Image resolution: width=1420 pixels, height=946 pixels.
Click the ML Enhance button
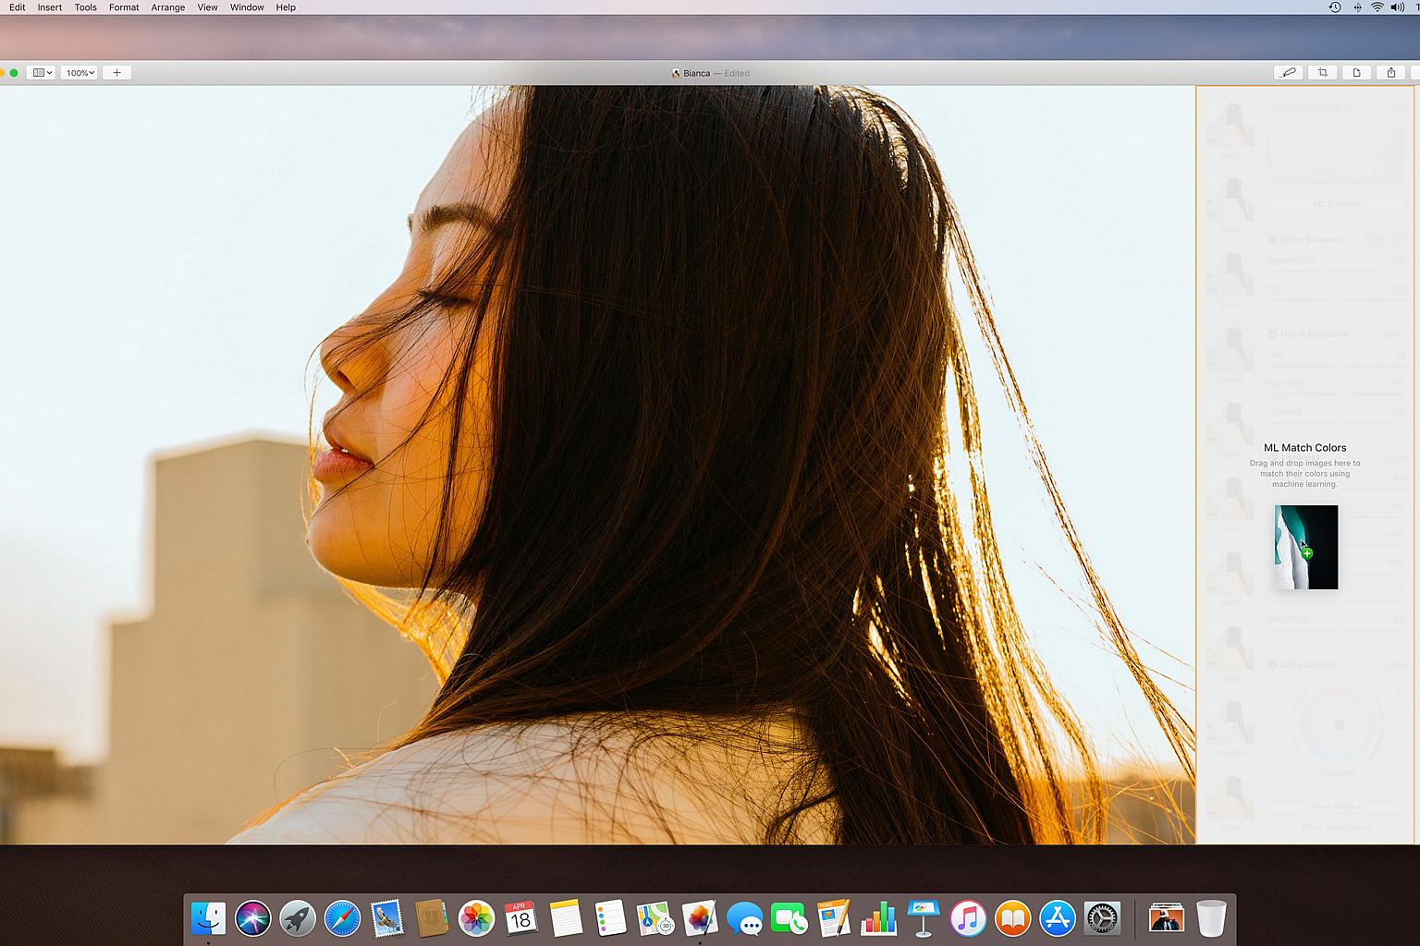click(x=1337, y=203)
